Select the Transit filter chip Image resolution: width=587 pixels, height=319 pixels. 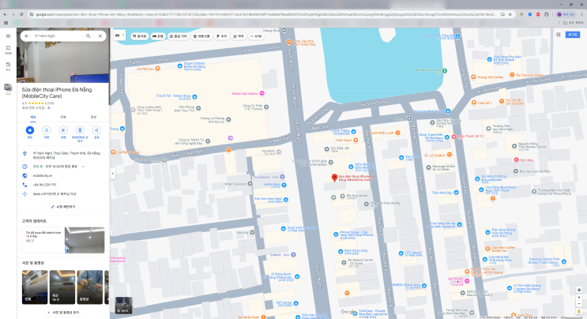pos(201,36)
